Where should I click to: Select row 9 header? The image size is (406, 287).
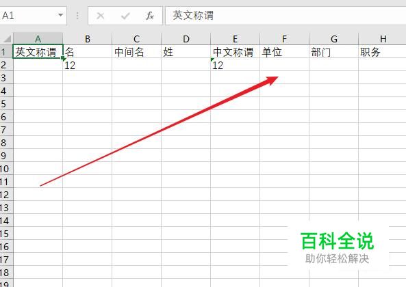6,155
